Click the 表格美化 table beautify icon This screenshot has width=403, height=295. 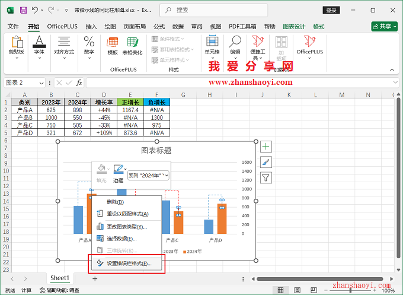tap(132, 46)
